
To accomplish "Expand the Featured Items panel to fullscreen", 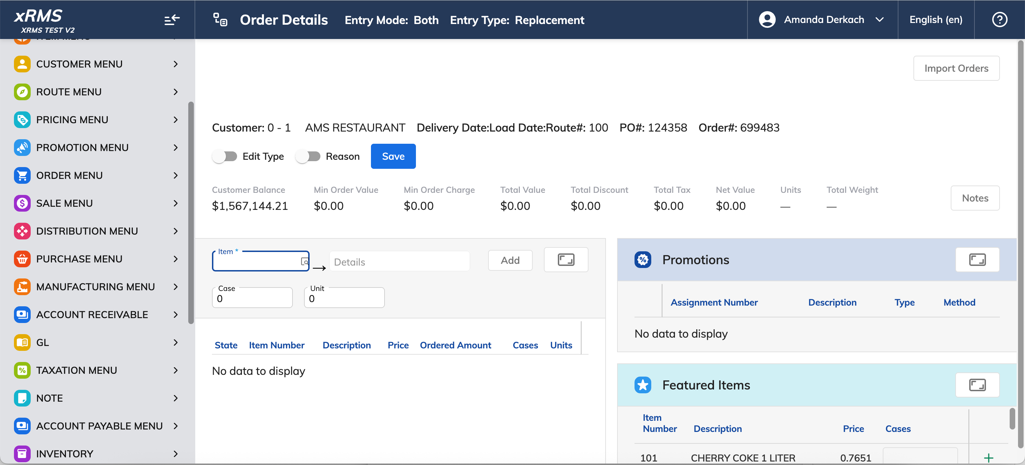I will (x=977, y=385).
